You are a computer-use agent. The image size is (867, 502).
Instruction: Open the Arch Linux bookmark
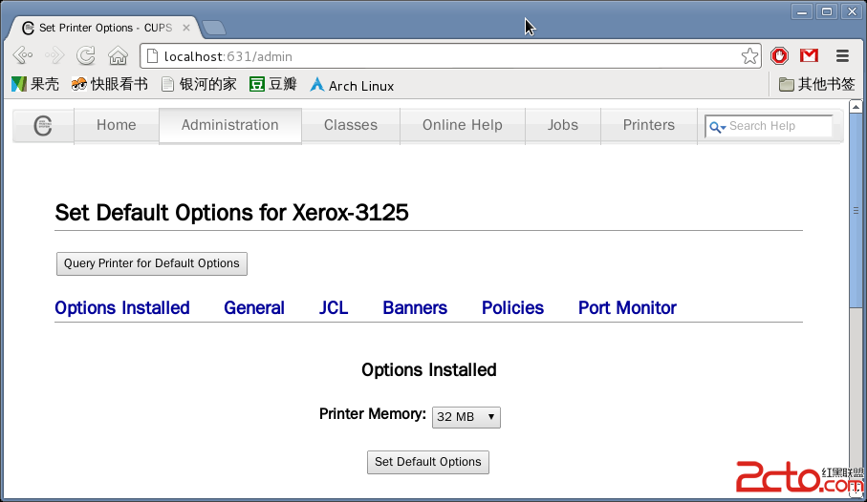(x=352, y=86)
